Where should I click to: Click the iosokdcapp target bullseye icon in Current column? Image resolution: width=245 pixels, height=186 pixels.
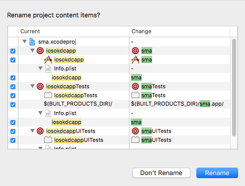point(40,51)
